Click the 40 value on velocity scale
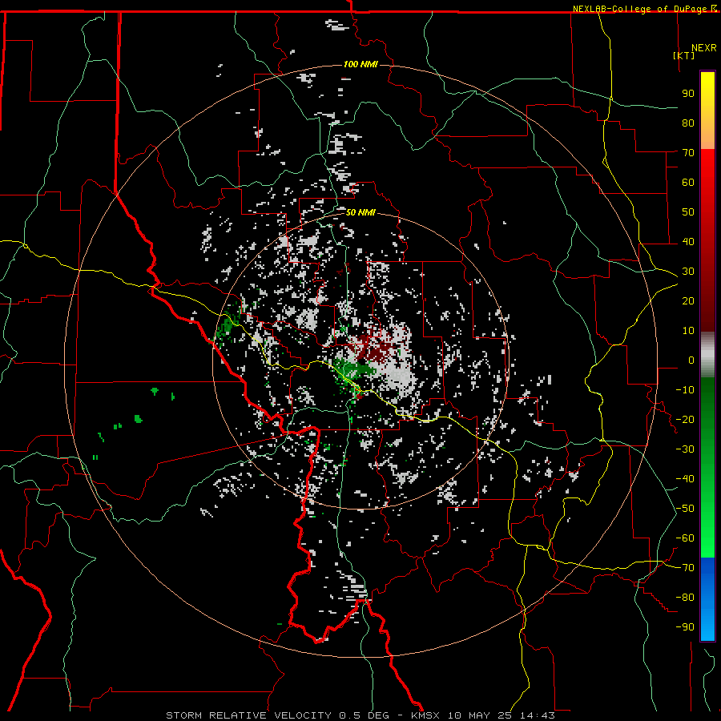The height and width of the screenshot is (721, 721). [x=688, y=241]
